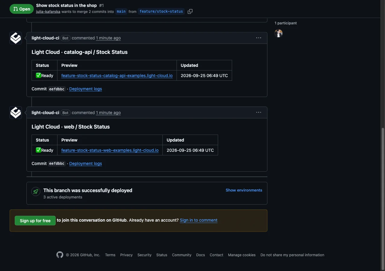
Task: Click the rocket deployment icon
Action: click(36, 192)
